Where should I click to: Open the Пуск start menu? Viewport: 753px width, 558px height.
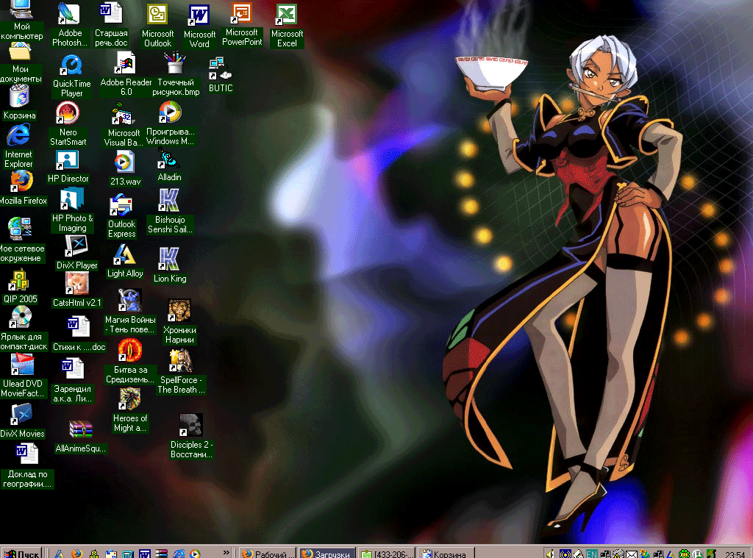pyautogui.click(x=21, y=553)
